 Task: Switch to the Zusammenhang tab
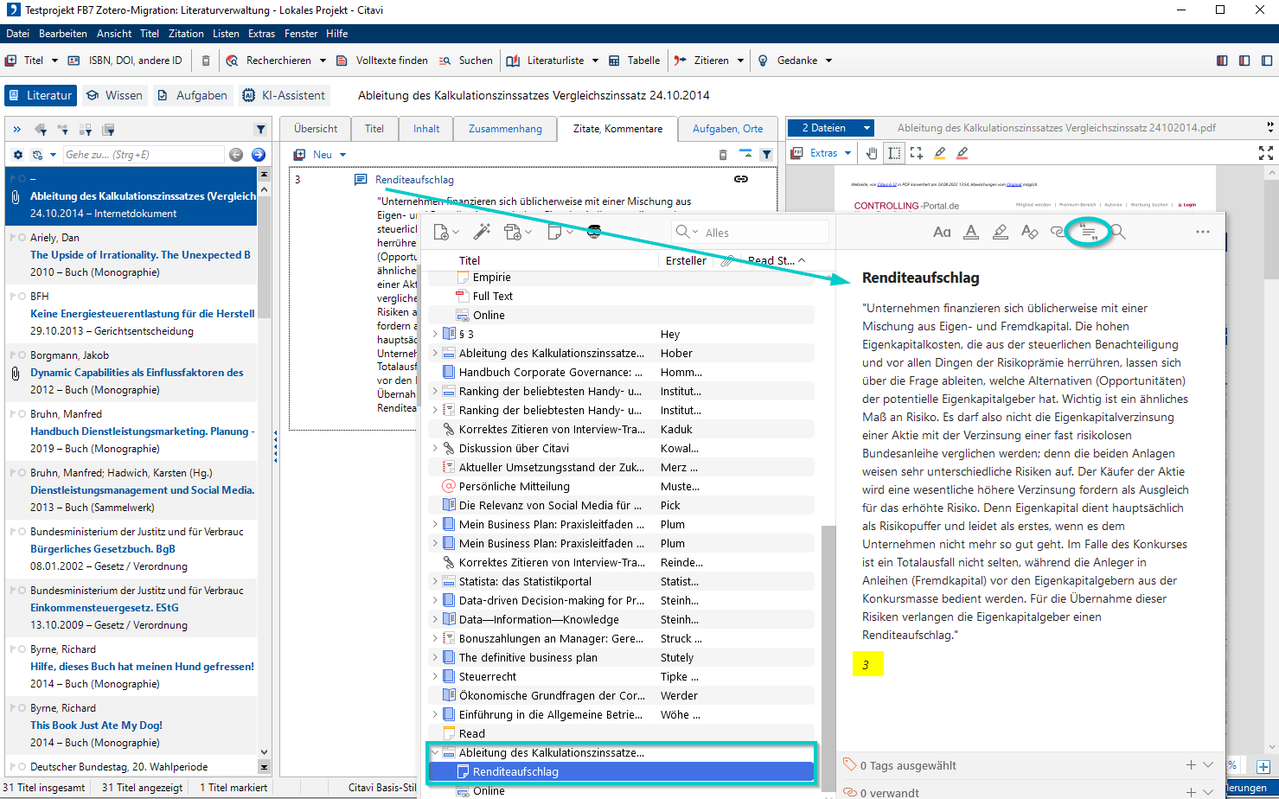coord(505,129)
